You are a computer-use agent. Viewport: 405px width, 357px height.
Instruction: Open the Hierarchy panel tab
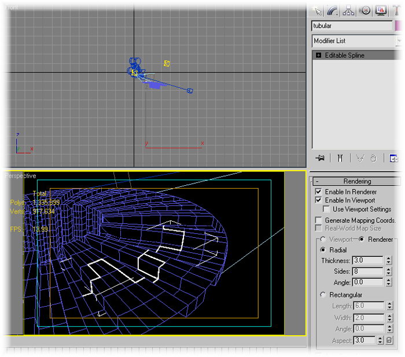pos(348,10)
